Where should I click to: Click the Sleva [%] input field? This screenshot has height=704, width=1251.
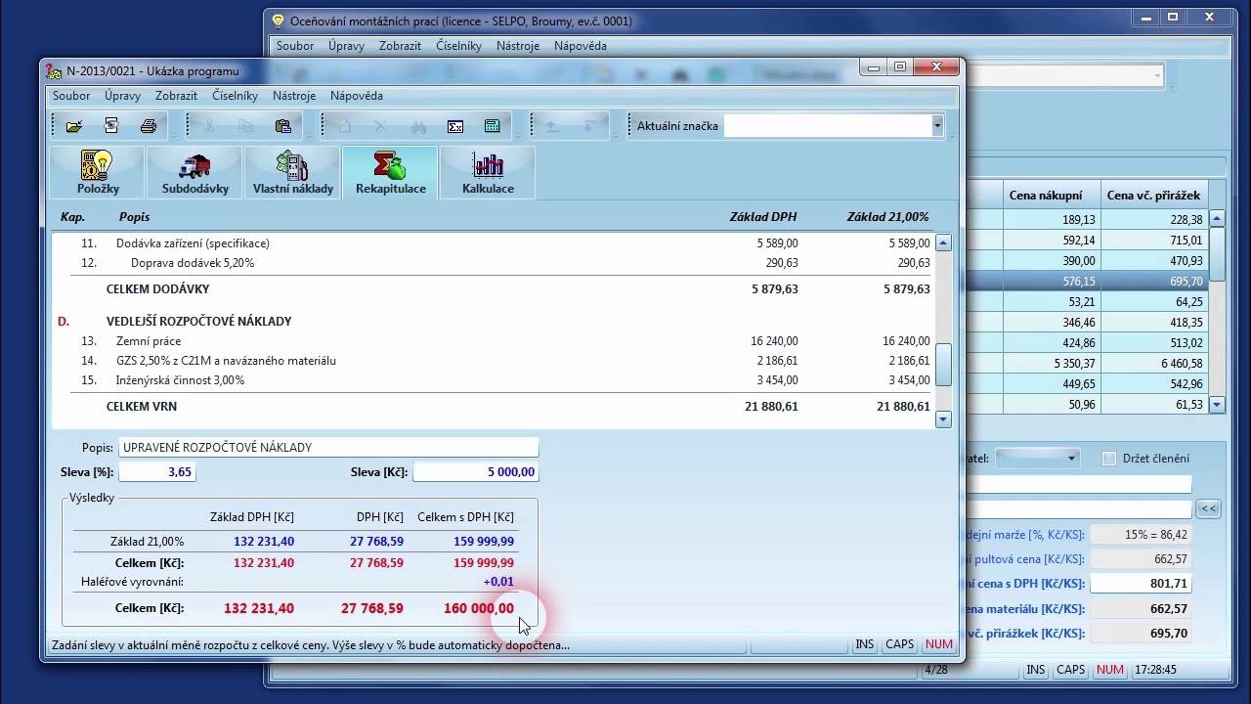[x=157, y=472]
